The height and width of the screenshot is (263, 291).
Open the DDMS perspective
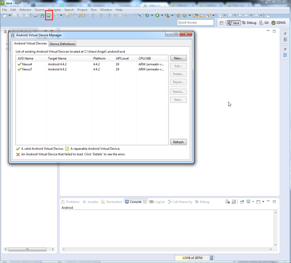pyautogui.click(x=278, y=23)
